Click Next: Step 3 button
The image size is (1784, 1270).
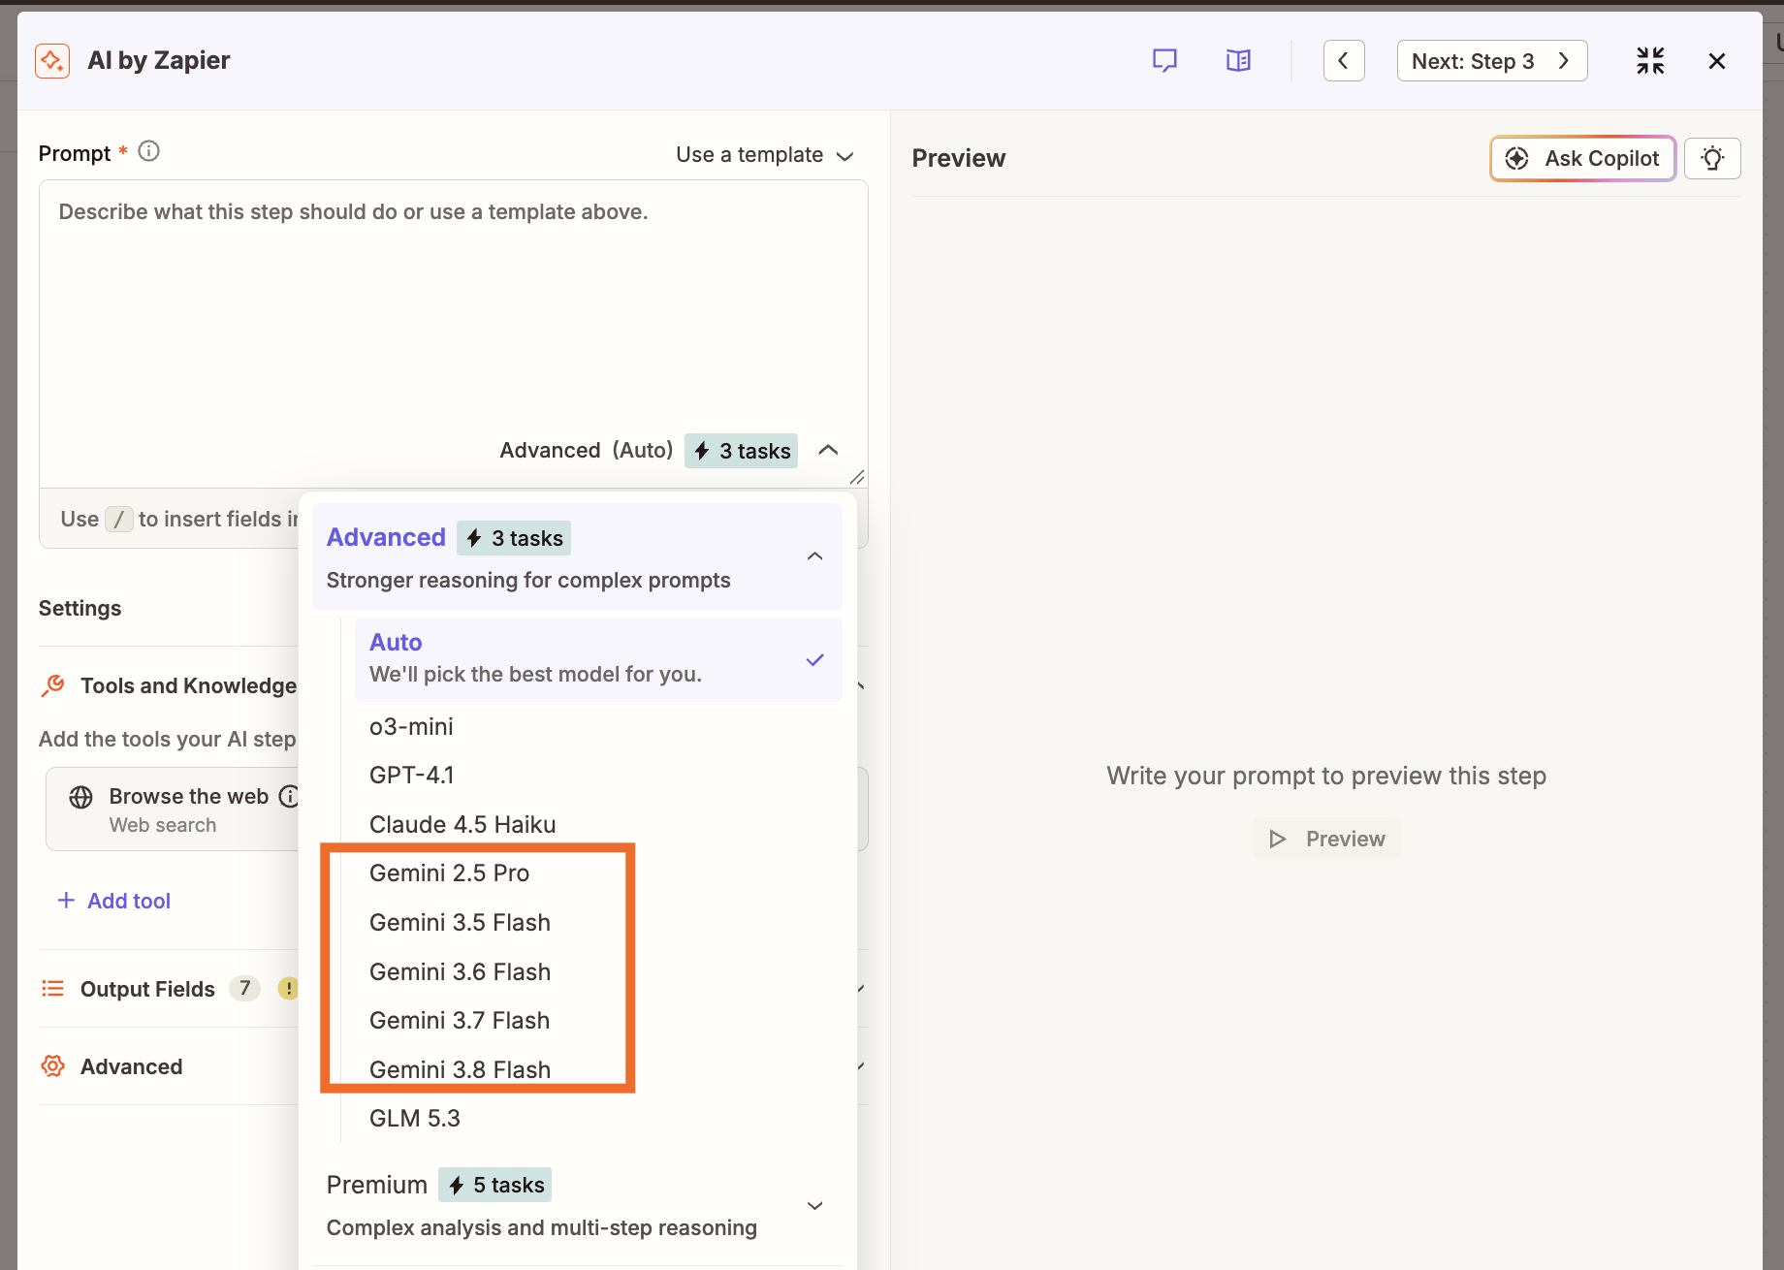[x=1491, y=61]
